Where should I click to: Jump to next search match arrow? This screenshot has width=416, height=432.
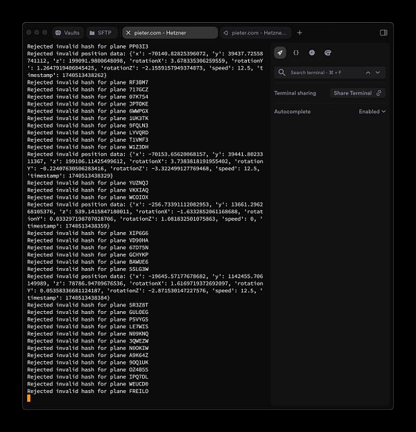tap(378, 72)
